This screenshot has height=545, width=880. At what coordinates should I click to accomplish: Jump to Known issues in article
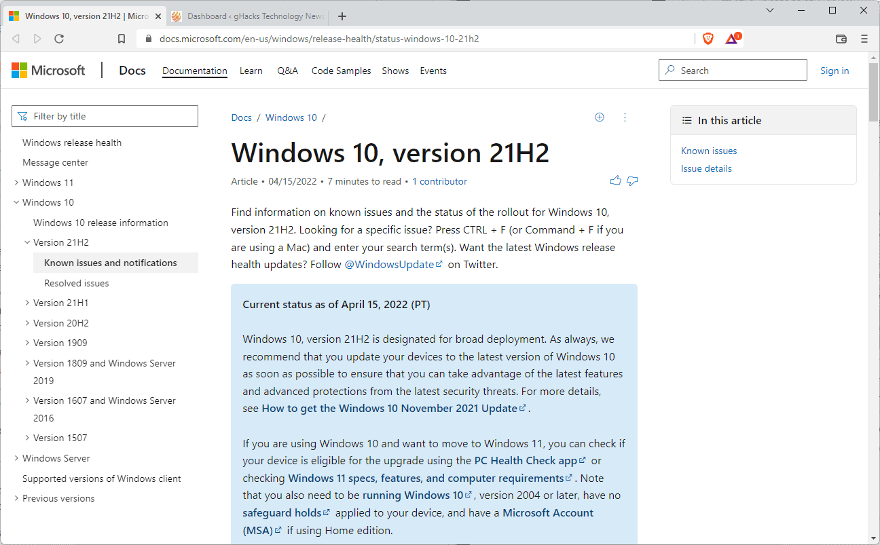coord(709,151)
